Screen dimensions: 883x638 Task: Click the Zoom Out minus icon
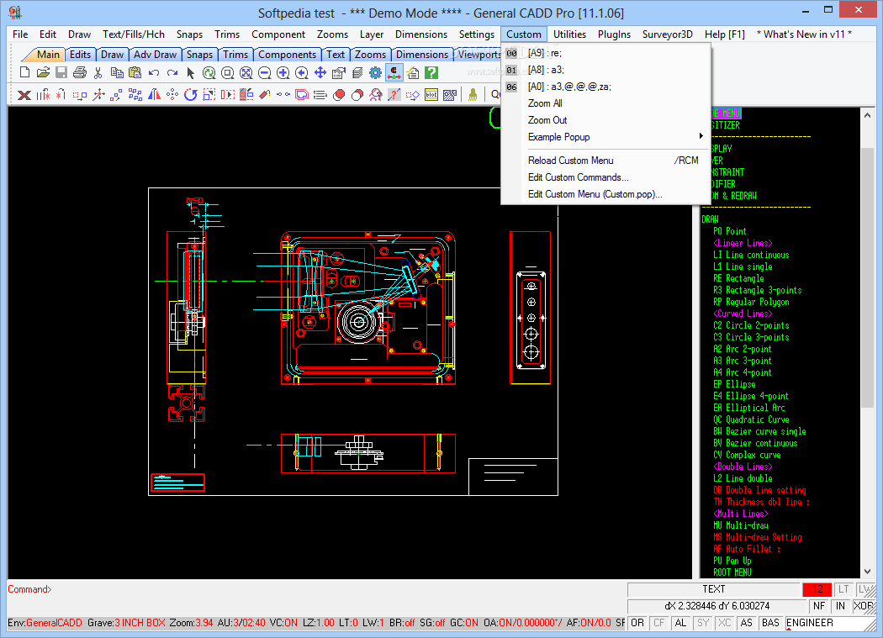(x=265, y=72)
